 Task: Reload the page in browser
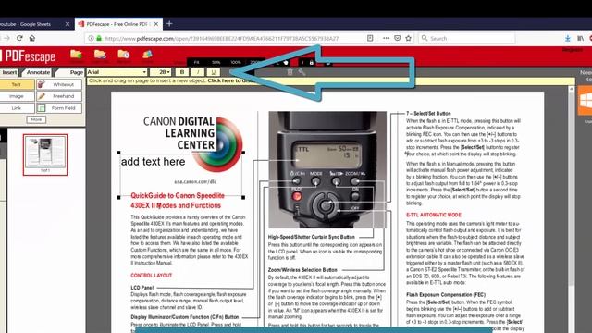point(19,38)
